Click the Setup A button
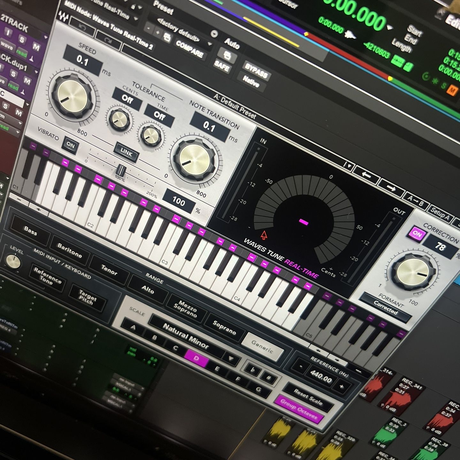 pos(440,213)
